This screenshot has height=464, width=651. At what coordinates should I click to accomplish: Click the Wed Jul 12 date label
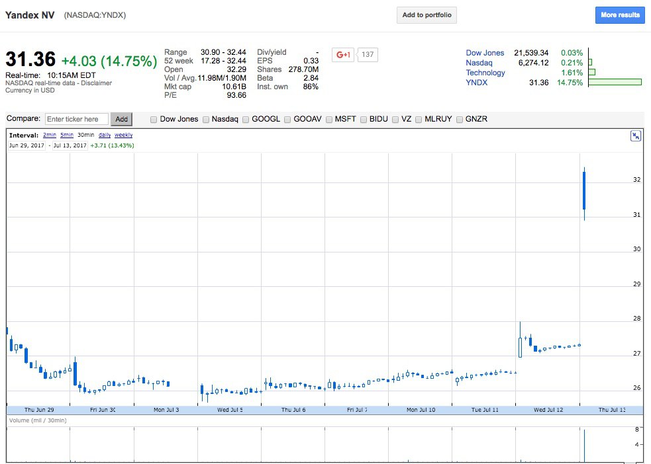(548, 410)
